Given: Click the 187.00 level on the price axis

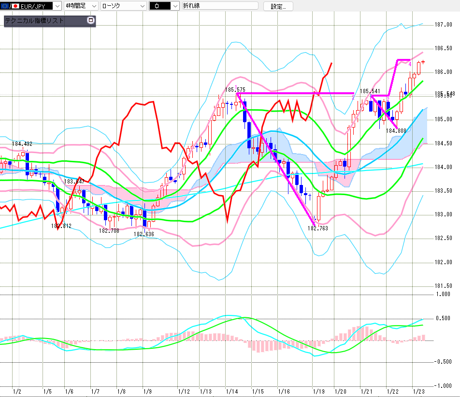Looking at the screenshot, I should [443, 25].
